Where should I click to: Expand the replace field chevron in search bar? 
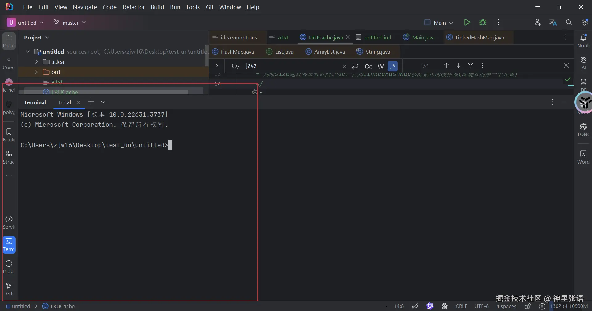(217, 66)
